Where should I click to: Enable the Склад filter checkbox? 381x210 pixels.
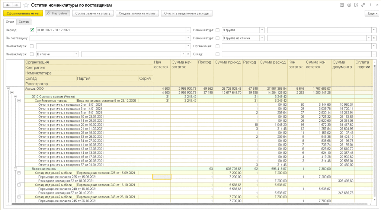coord(217,54)
